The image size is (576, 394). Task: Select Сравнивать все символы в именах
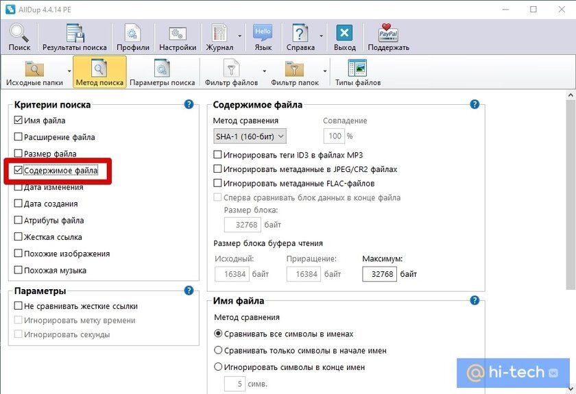pyautogui.click(x=218, y=334)
